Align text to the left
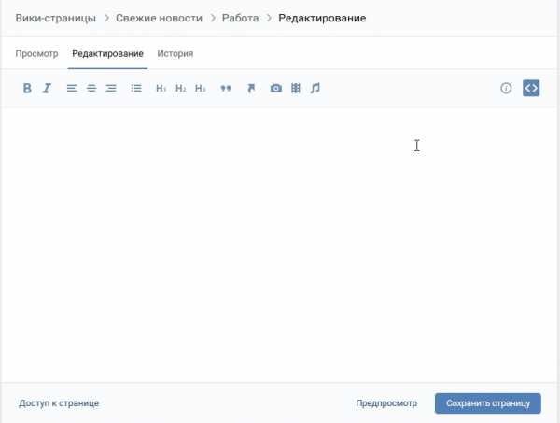Viewport: 560px width, 423px height. pyautogui.click(x=72, y=89)
